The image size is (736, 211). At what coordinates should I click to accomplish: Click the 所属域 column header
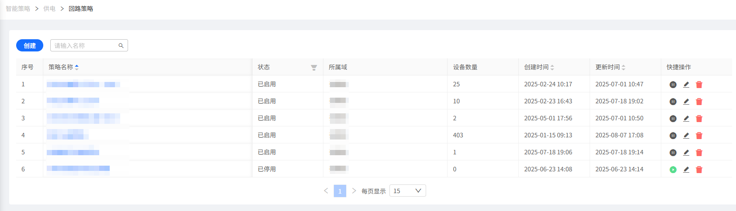point(338,67)
